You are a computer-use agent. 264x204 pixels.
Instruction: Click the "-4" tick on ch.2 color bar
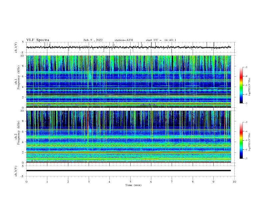(246, 131)
